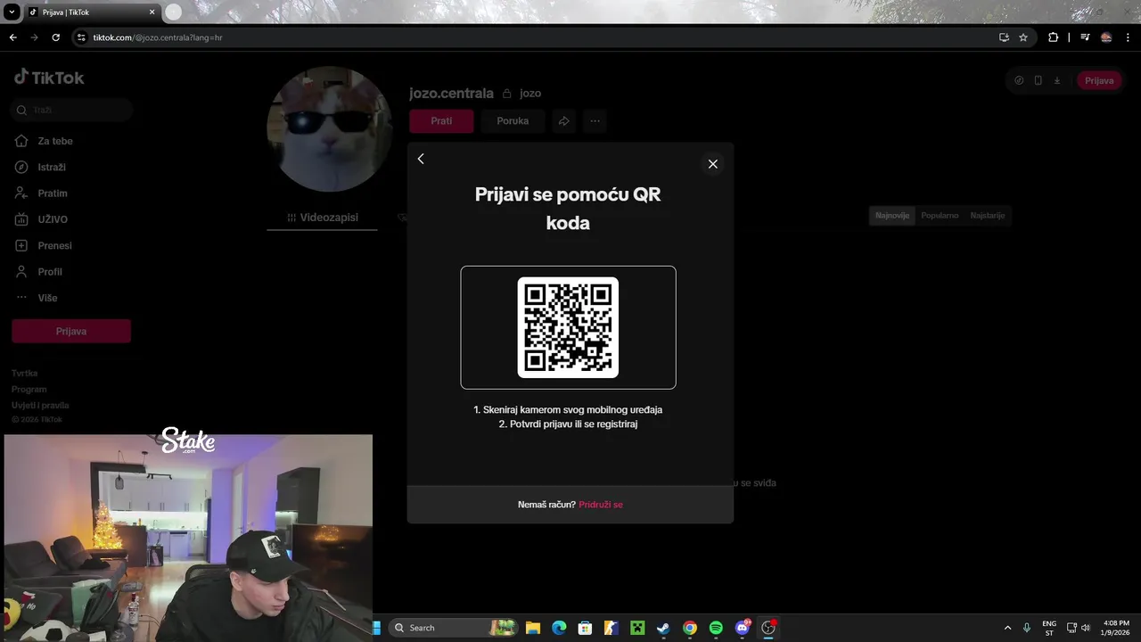The image size is (1141, 642).
Task: Close the QR code login dialog
Action: pyautogui.click(x=712, y=164)
